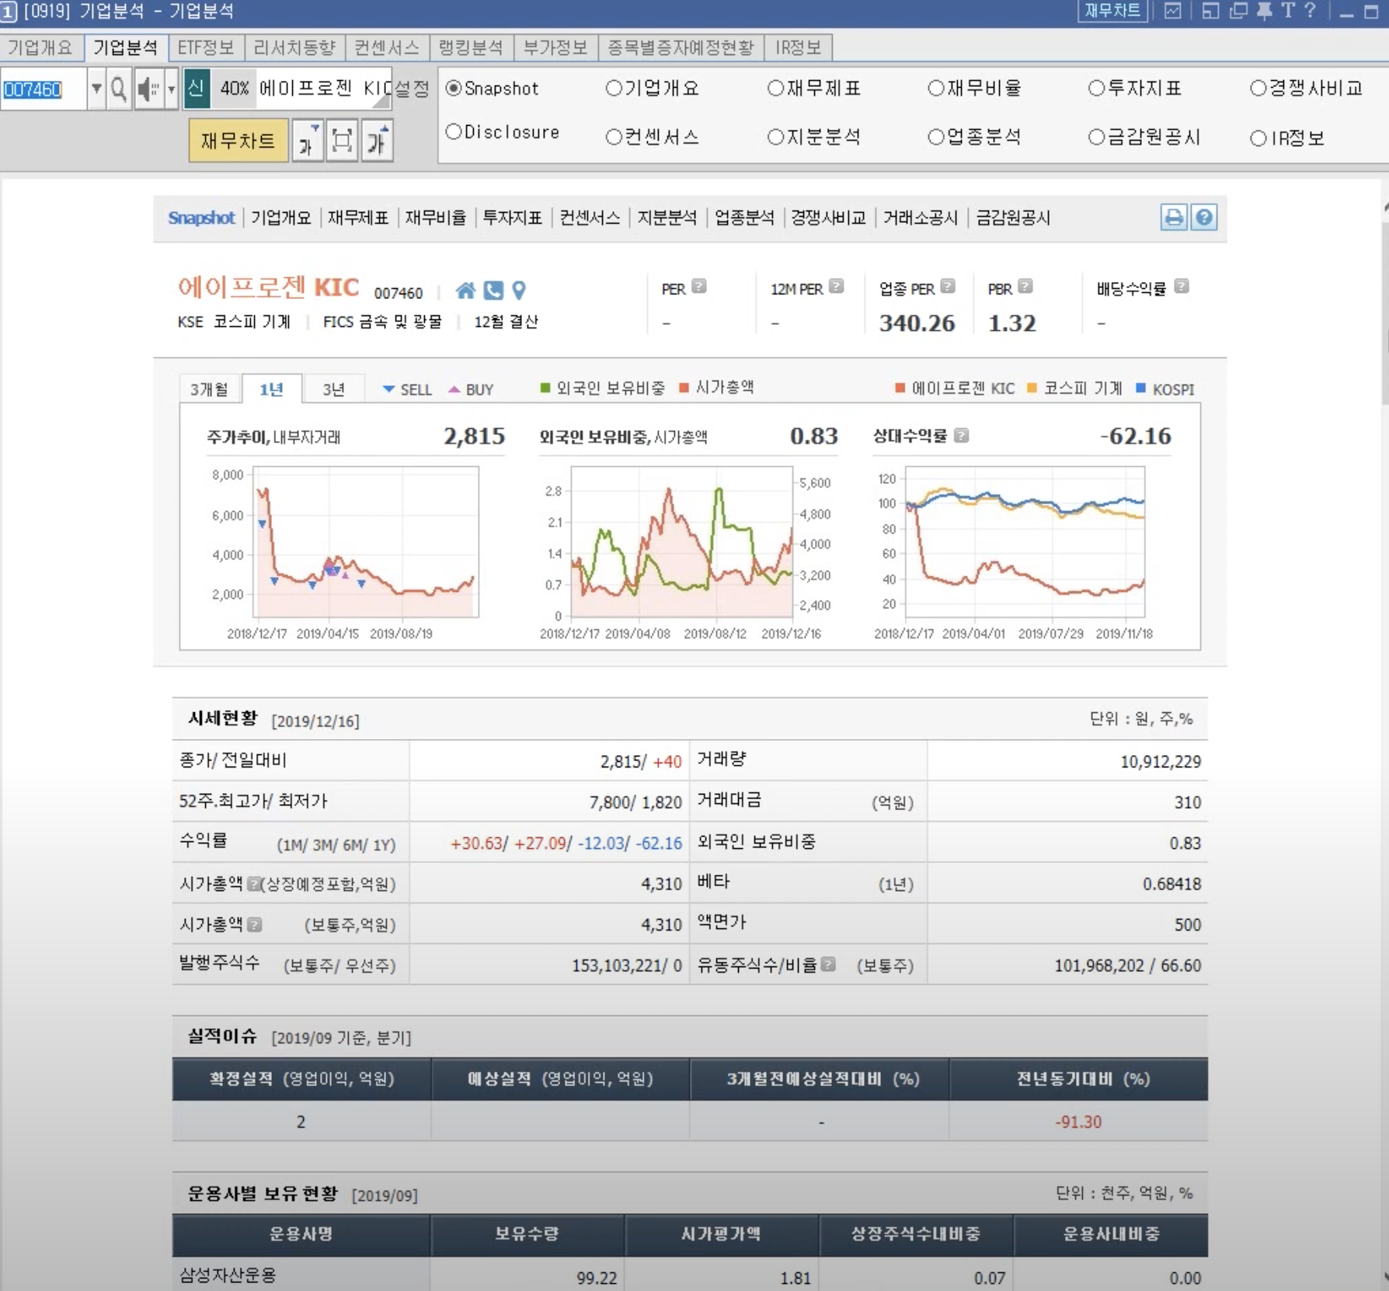1389x1291 pixels.
Task: Click the decrease font size 가 icon
Action: tap(308, 141)
